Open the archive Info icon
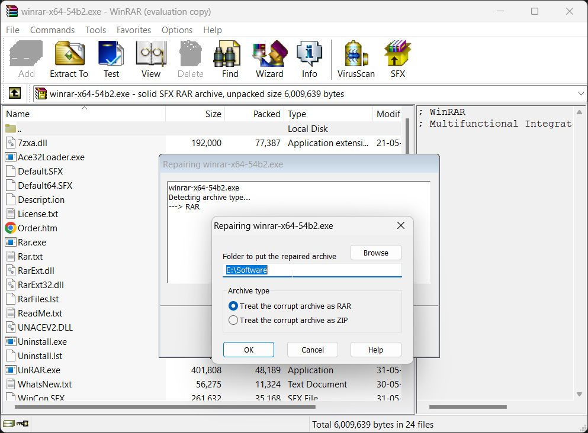 point(309,54)
